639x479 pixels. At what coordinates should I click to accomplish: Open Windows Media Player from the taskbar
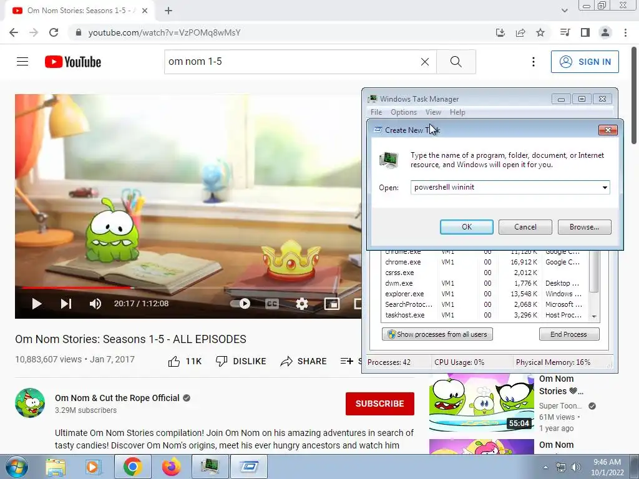click(x=92, y=467)
